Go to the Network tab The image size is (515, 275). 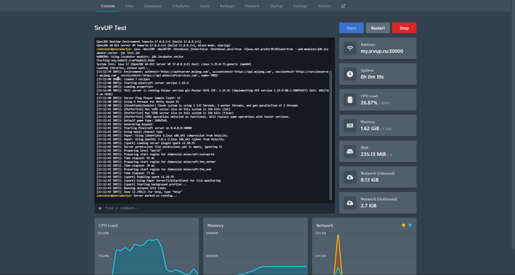(x=252, y=6)
